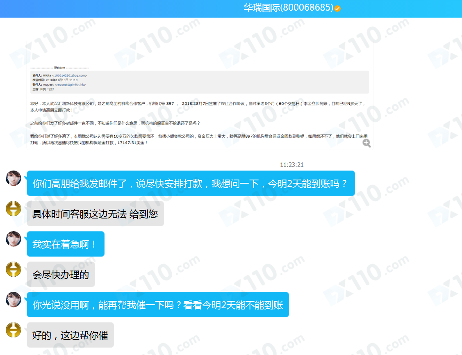Click the email paragraph starting 之前给你们发了好多封邮件

[115, 123]
